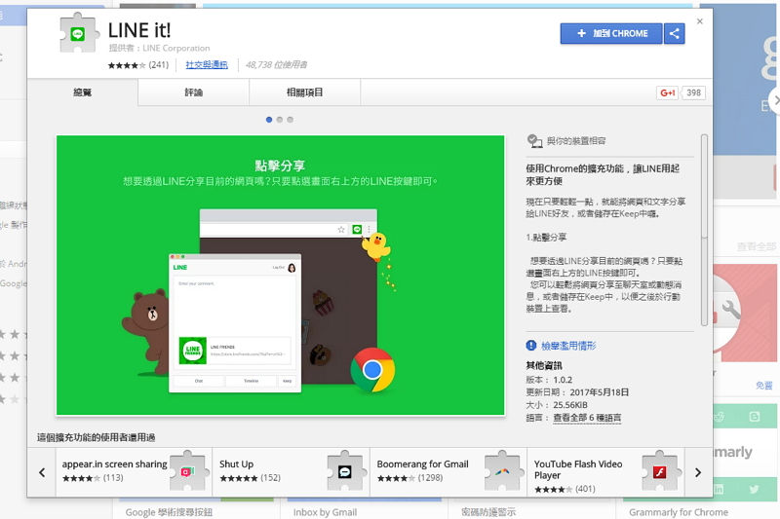
Task: Switch to the 評論 reviews tab
Action: (194, 93)
